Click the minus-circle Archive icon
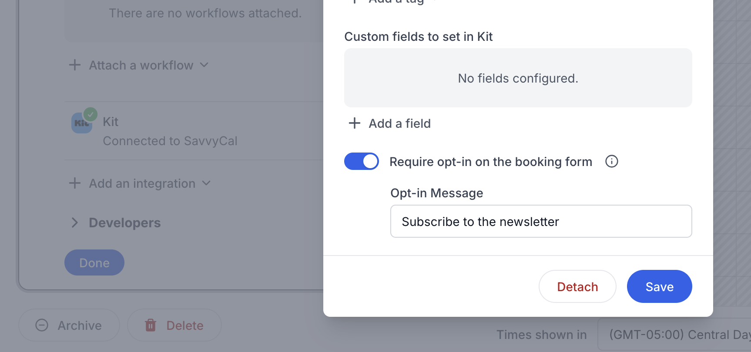The image size is (751, 352). [x=42, y=325]
